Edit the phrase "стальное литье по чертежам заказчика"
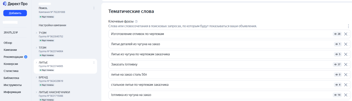Screen dimensions: 352x101 220,85
